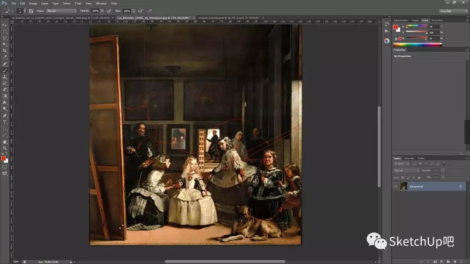
Task: Select the Quick Selection tool
Action: coord(4,44)
